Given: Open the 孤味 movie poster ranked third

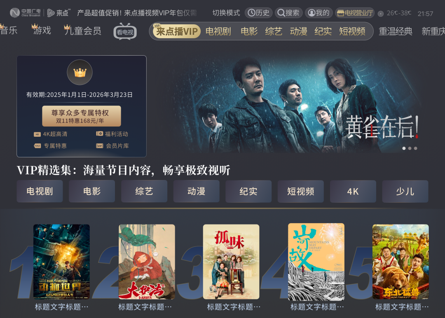Looking at the screenshot, I should (x=231, y=262).
